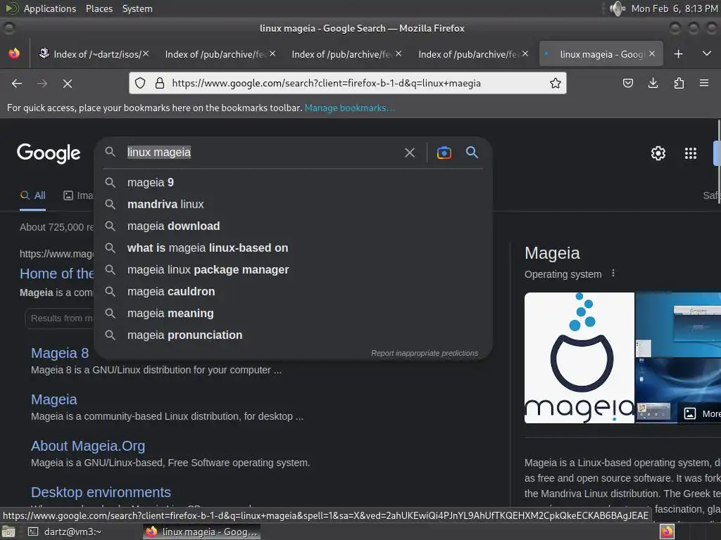Open the Save to Pocket button
Screen dimensions: 721x540
(x=628, y=83)
